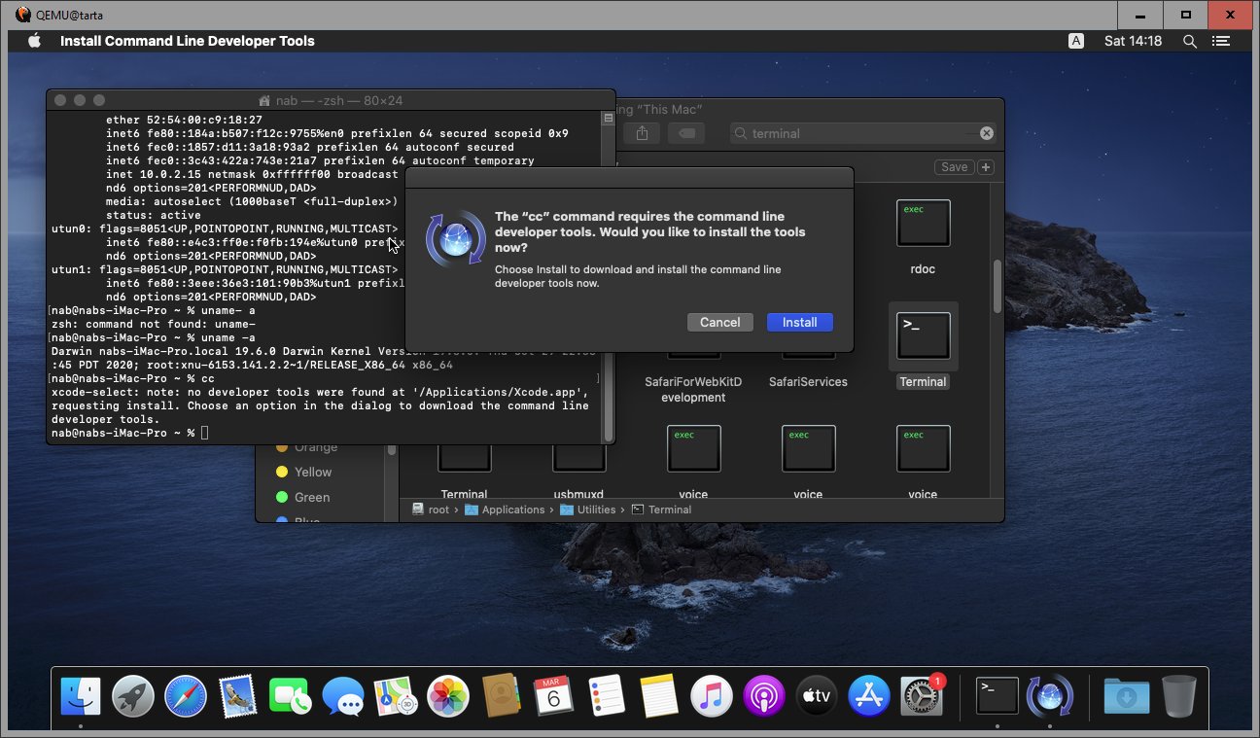The width and height of the screenshot is (1260, 738).
Task: Add a search criterion with plus button
Action: click(x=986, y=167)
